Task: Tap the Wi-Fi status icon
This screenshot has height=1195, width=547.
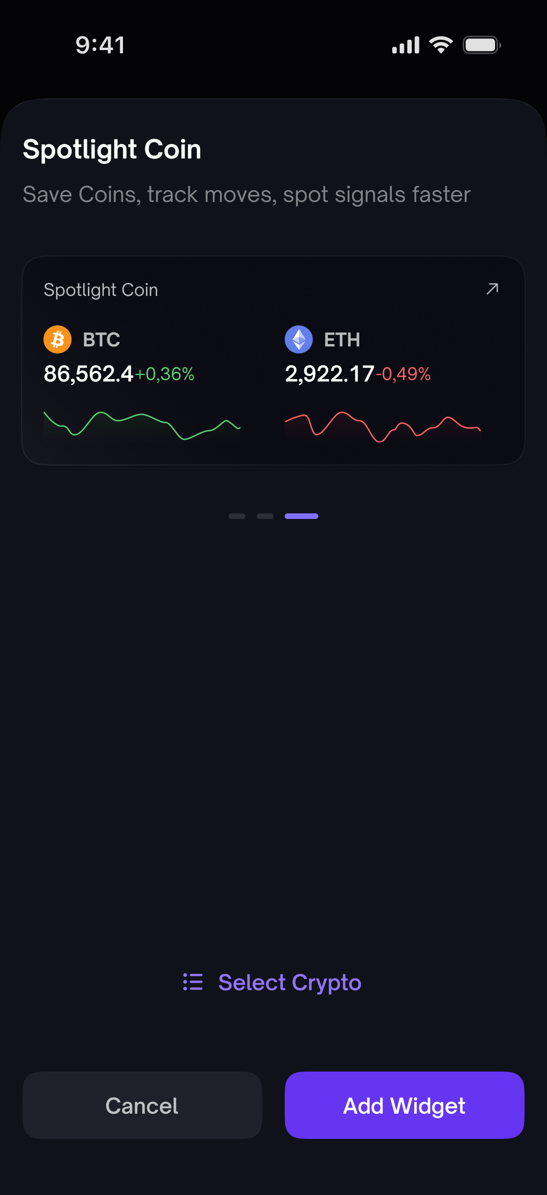Action: (441, 45)
